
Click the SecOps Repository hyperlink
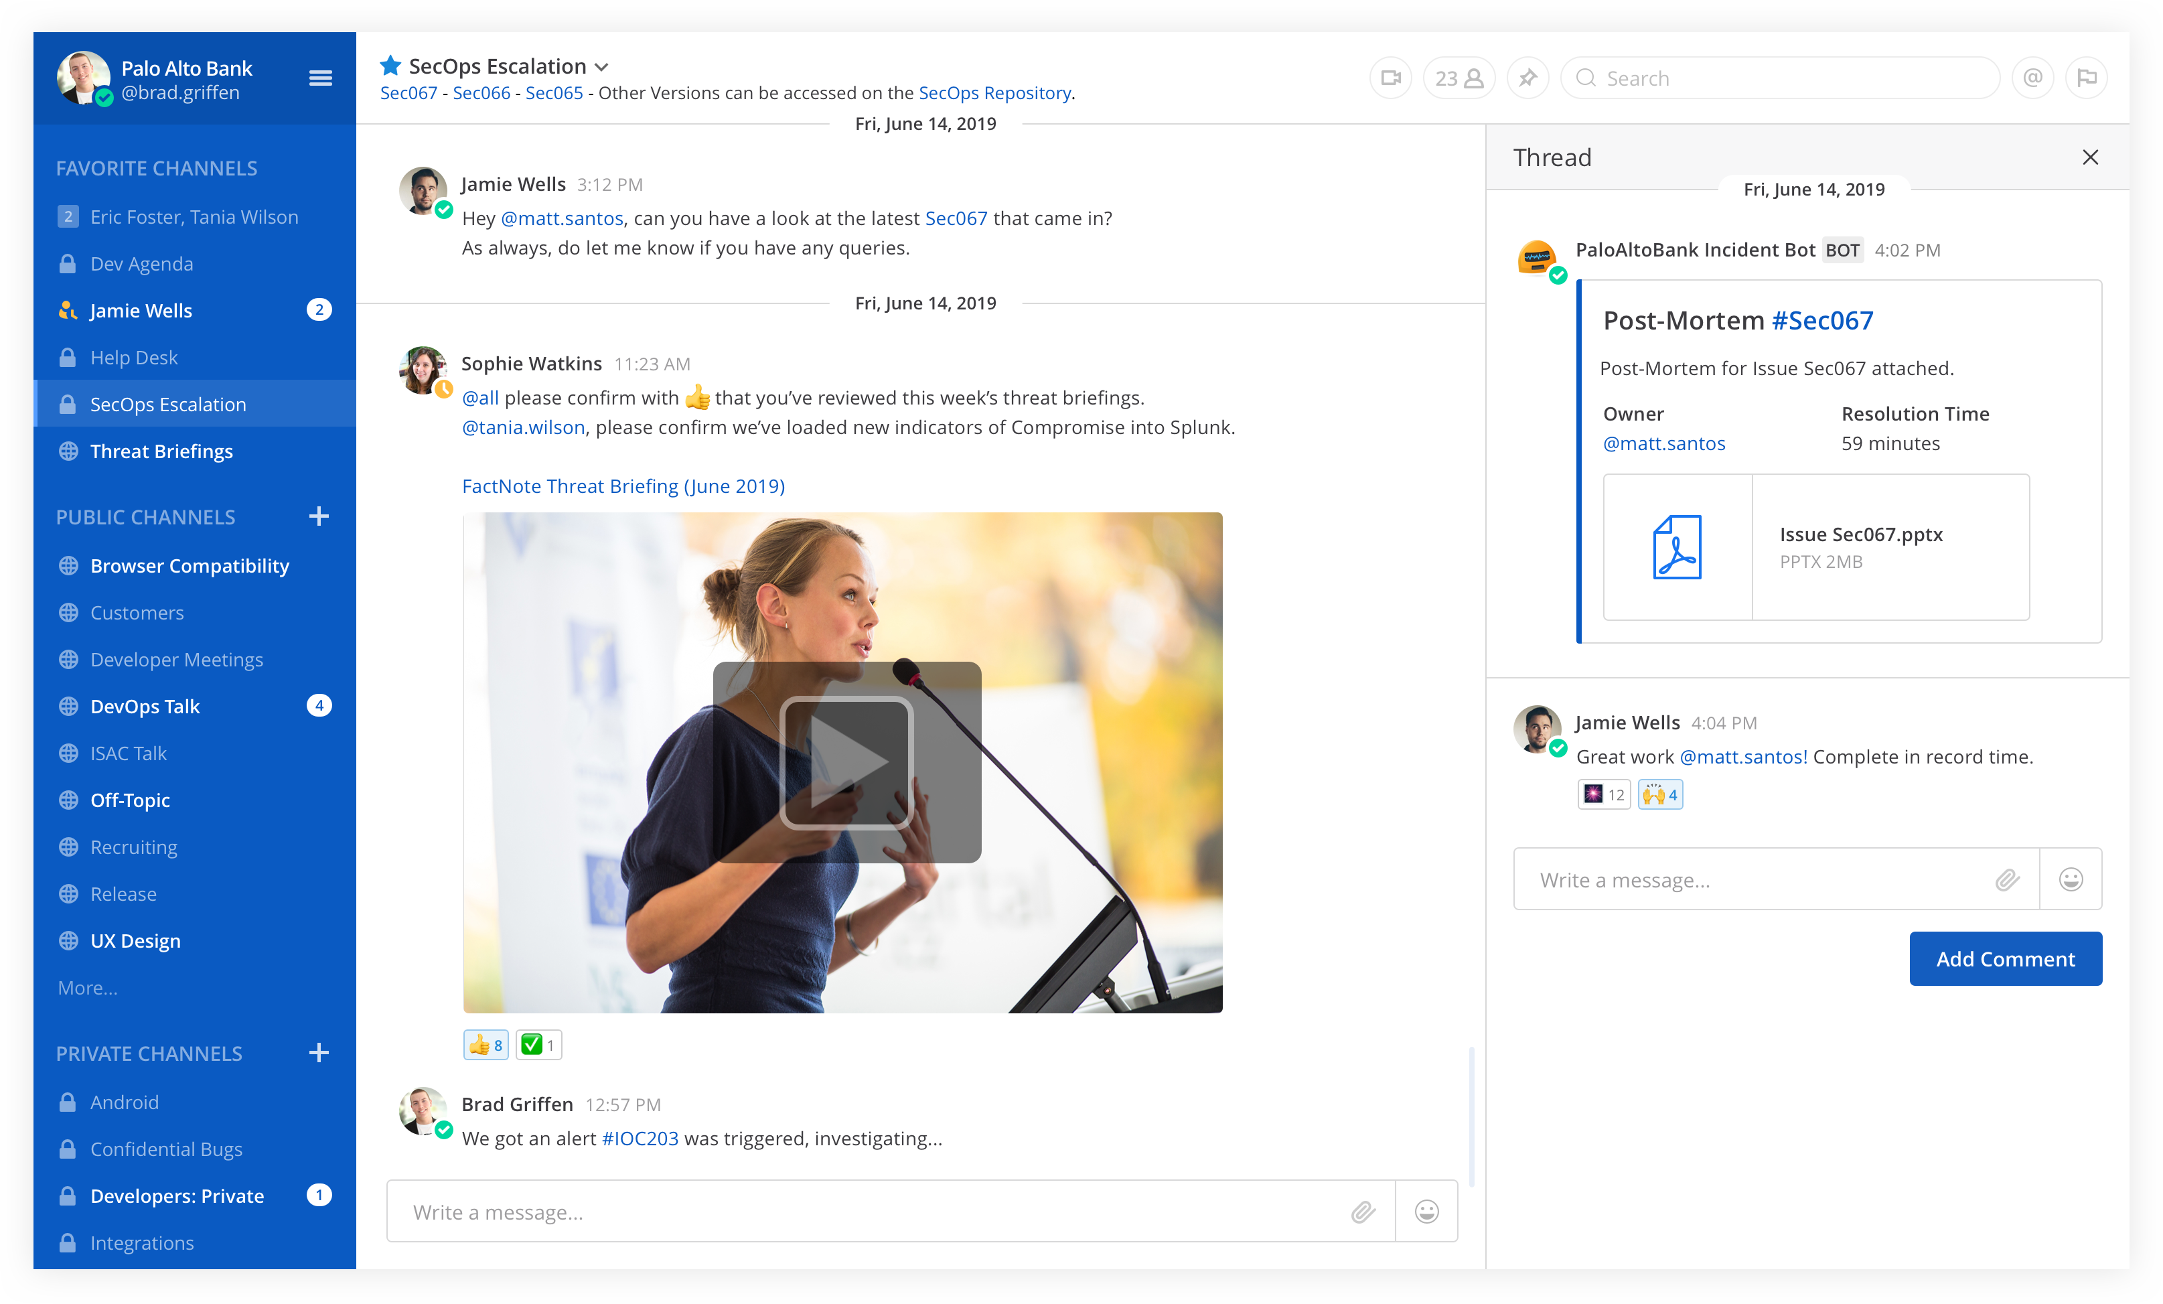pos(995,96)
